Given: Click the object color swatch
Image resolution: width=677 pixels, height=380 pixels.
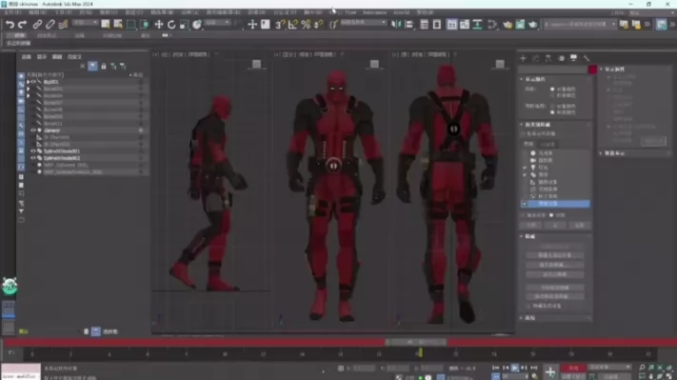Looking at the screenshot, I should tap(592, 70).
